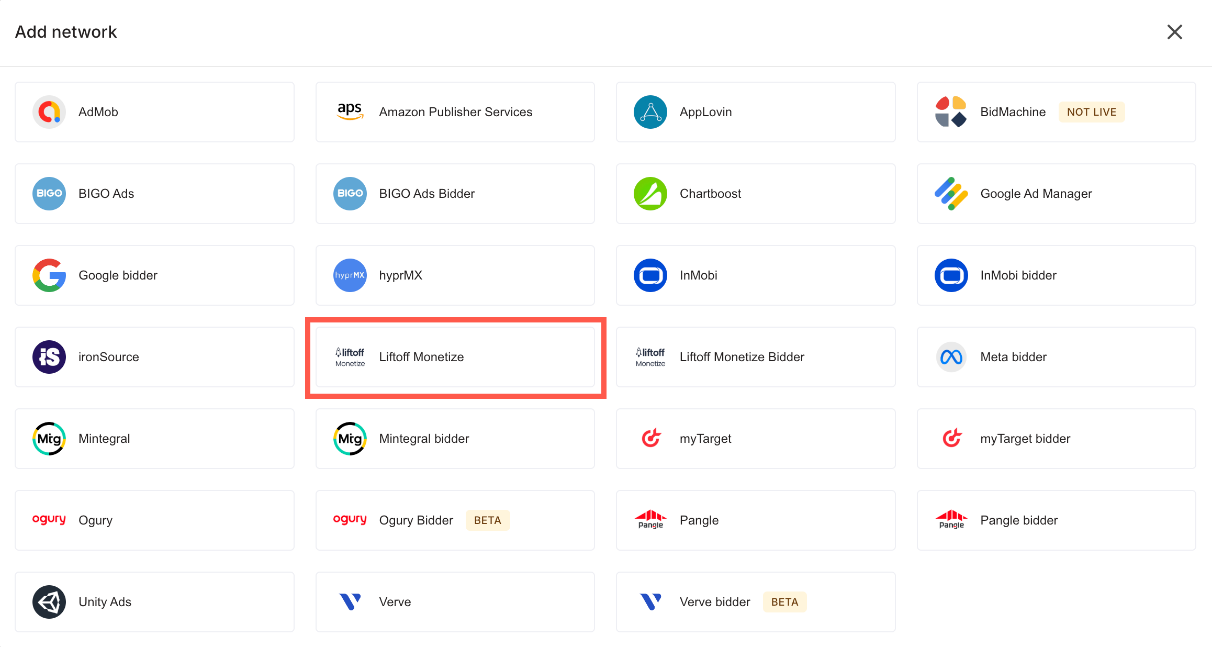Click the Verve bidder V logo
The height and width of the screenshot is (647, 1212).
pyautogui.click(x=650, y=602)
